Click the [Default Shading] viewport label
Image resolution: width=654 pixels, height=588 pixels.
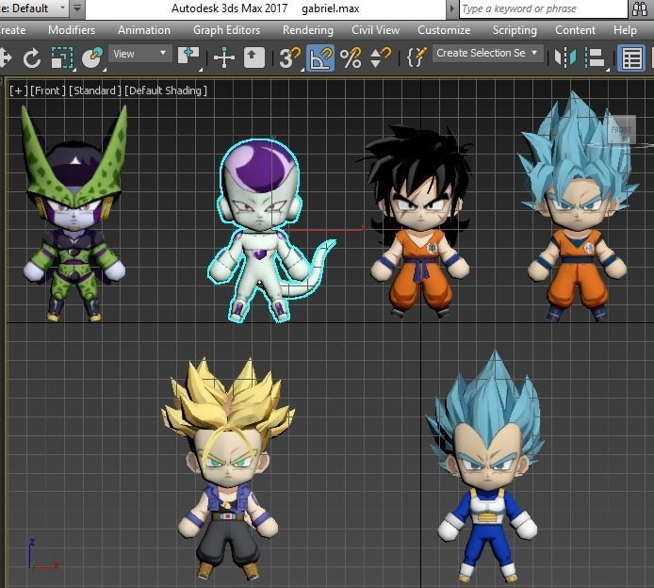166,90
